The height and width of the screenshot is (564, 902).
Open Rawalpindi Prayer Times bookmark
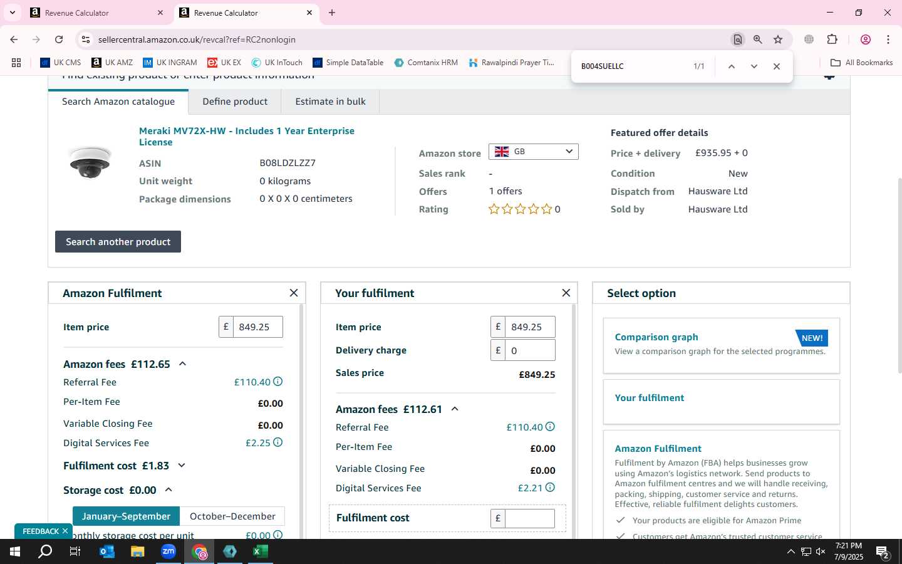pyautogui.click(x=511, y=63)
